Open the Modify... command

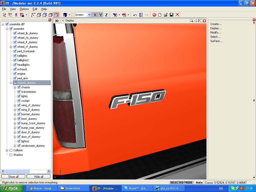pyautogui.click(x=216, y=32)
